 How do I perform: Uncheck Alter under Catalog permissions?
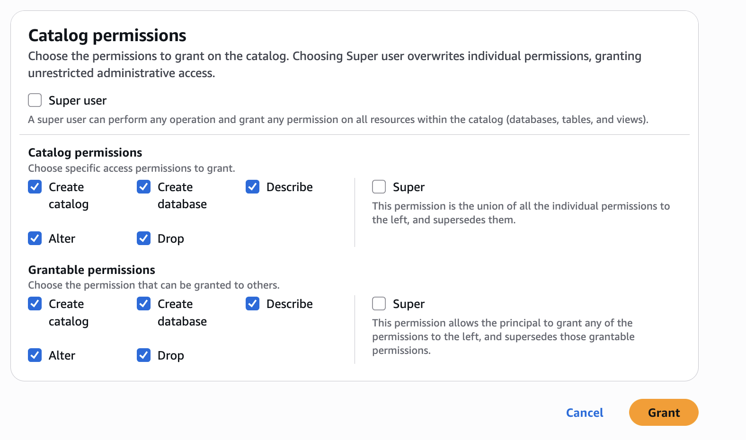coord(35,238)
